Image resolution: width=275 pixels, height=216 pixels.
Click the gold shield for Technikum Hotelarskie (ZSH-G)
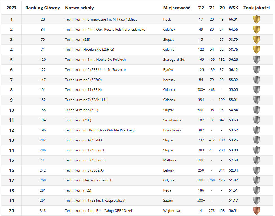coord(256,49)
